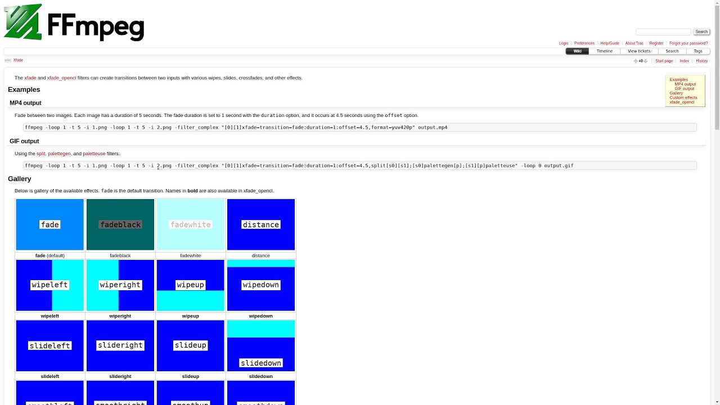The width and height of the screenshot is (720, 405).
Task: Open the fade transition preview thumbnail
Action: click(50, 224)
